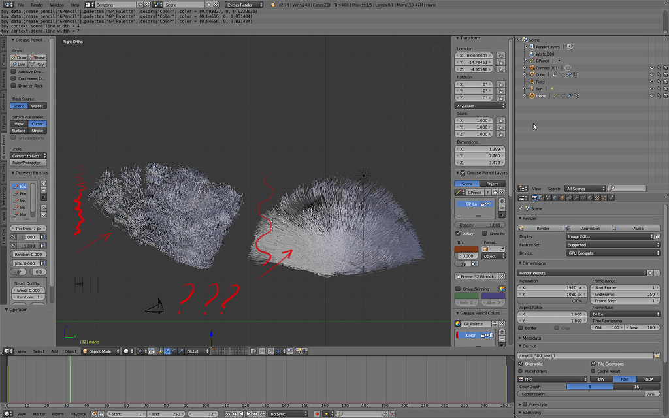Enable the Continuous Drawing checkbox
This screenshot has height=418, width=669.
13,78
